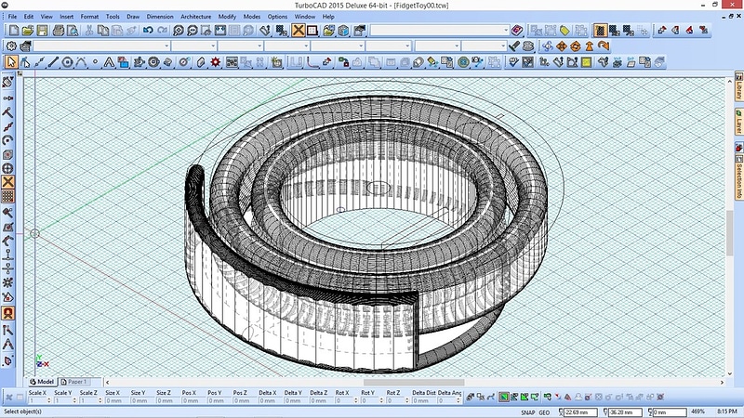Open the File menu

coord(12,17)
